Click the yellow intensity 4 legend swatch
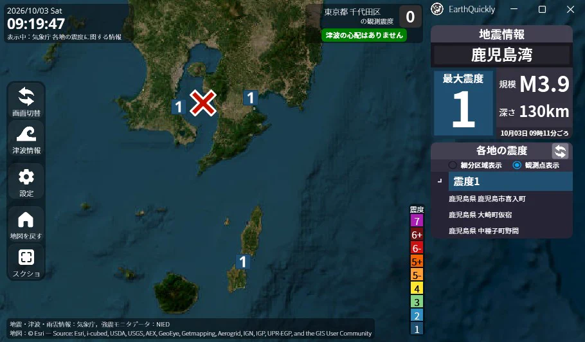Viewport: 585px width, 342px height. pyautogui.click(x=417, y=289)
